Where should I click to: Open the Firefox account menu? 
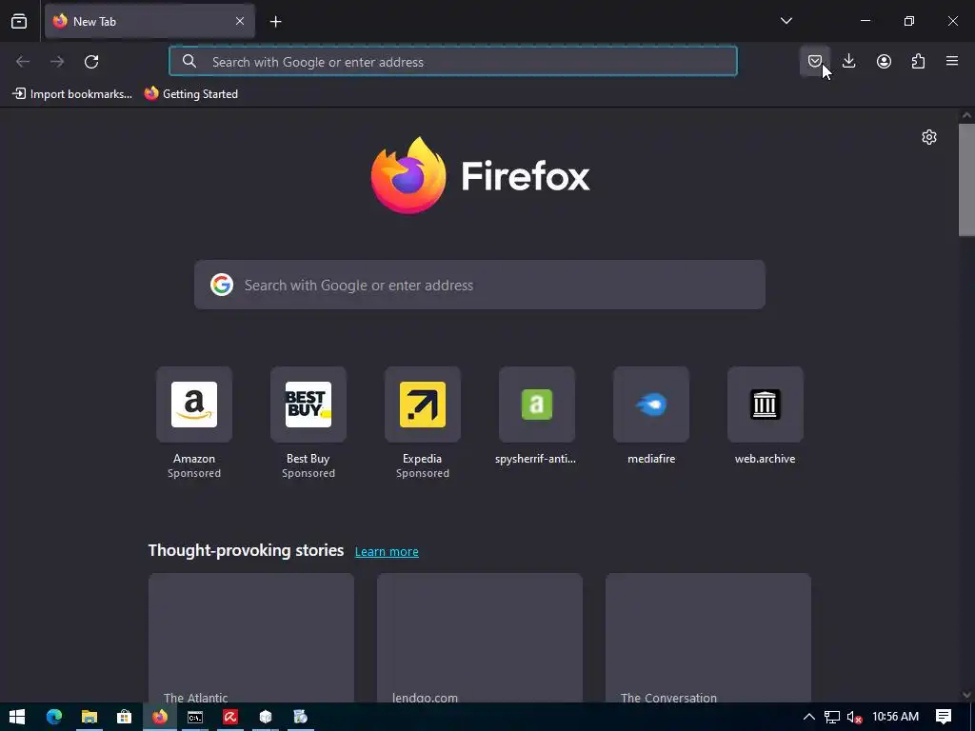tap(884, 61)
